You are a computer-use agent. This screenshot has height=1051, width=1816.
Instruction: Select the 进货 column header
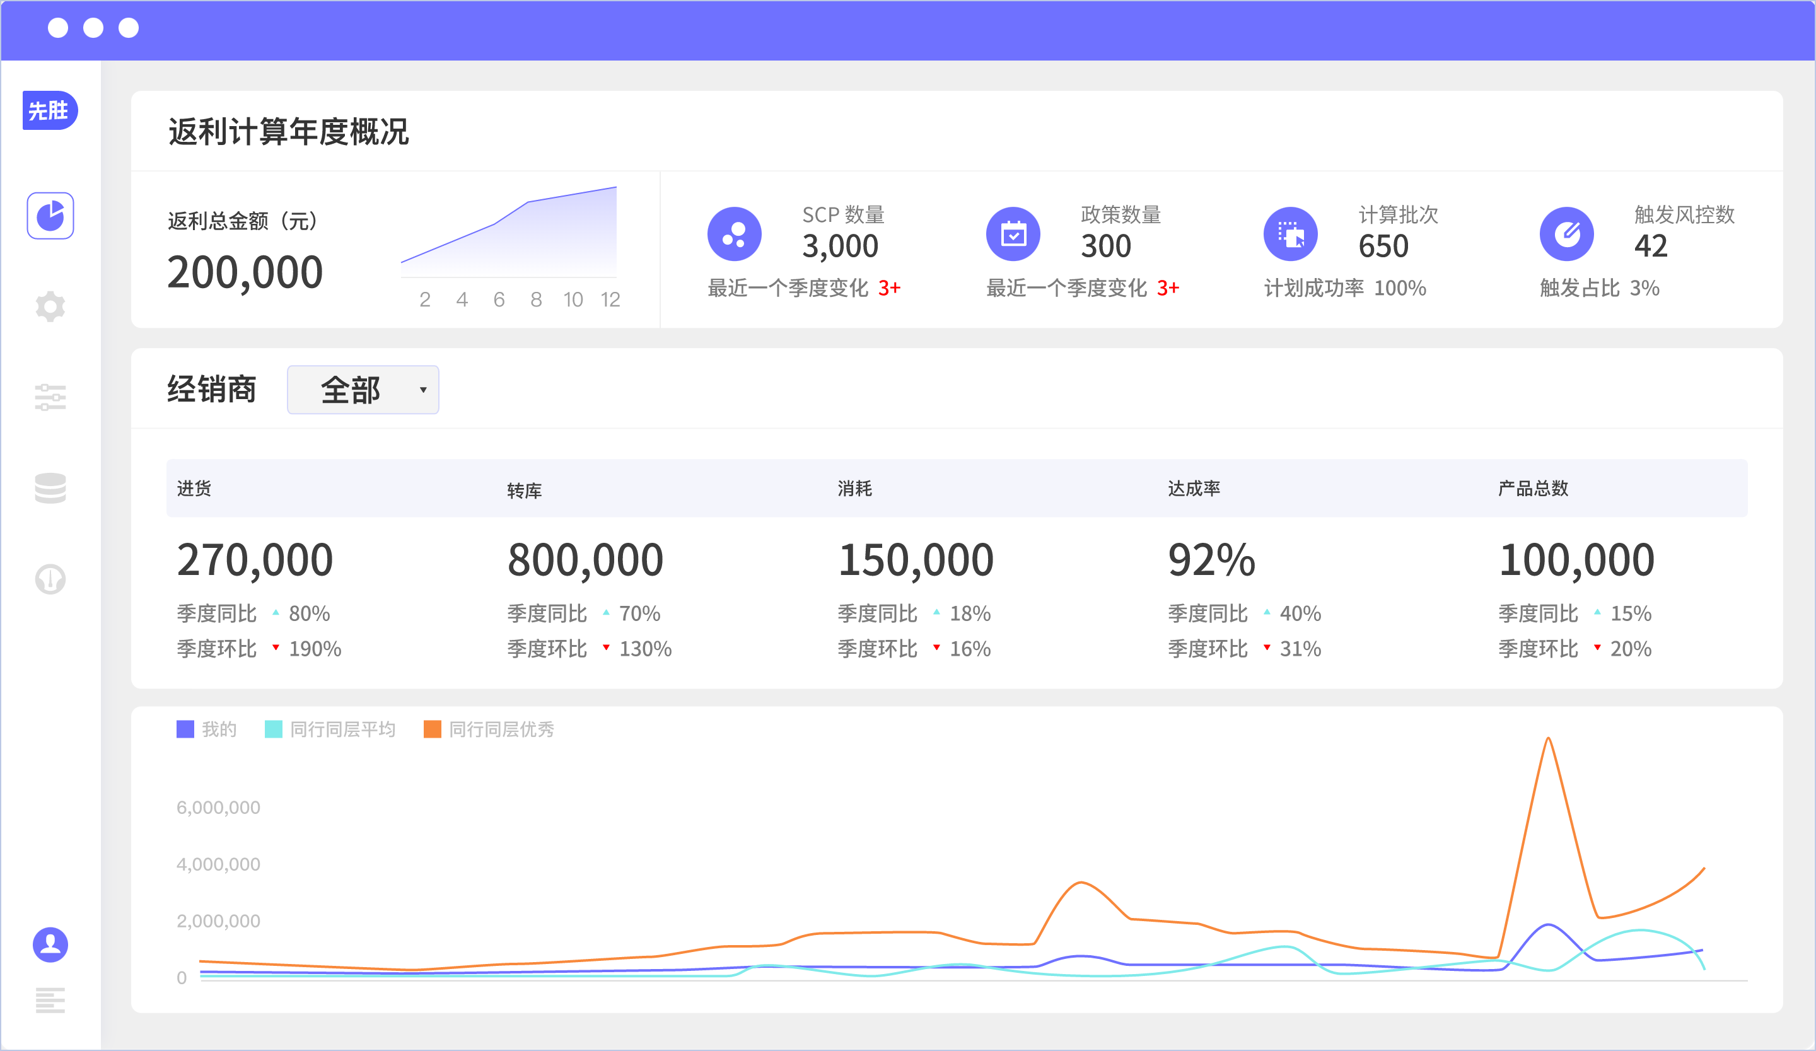[x=195, y=489]
